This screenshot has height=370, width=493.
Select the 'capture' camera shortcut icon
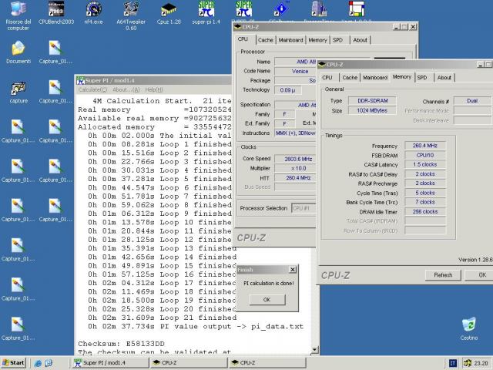(18, 92)
